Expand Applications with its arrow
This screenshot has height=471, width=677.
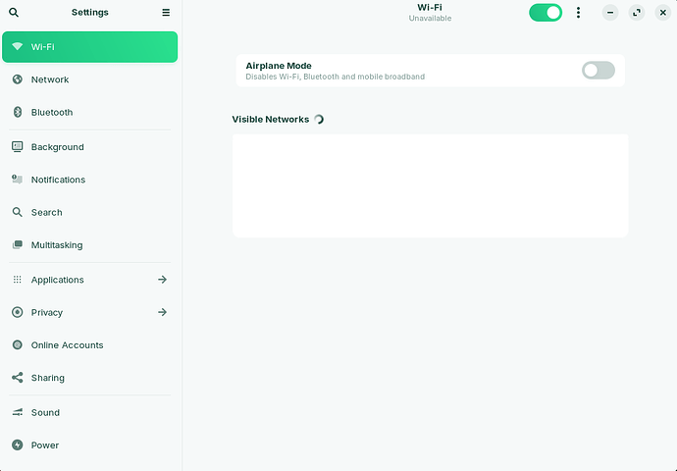[x=162, y=280]
